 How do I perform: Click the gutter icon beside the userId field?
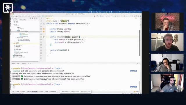point(44,29)
